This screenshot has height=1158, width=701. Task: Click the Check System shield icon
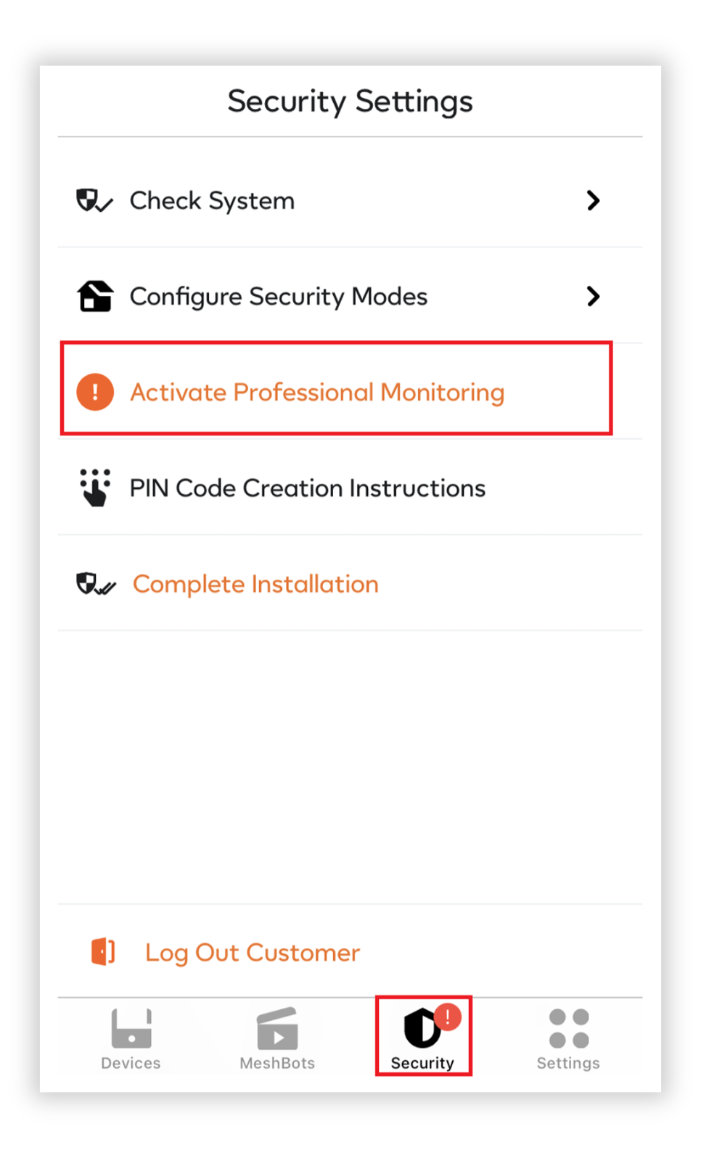click(94, 200)
